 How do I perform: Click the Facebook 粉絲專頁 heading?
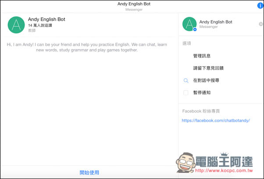click(201, 111)
